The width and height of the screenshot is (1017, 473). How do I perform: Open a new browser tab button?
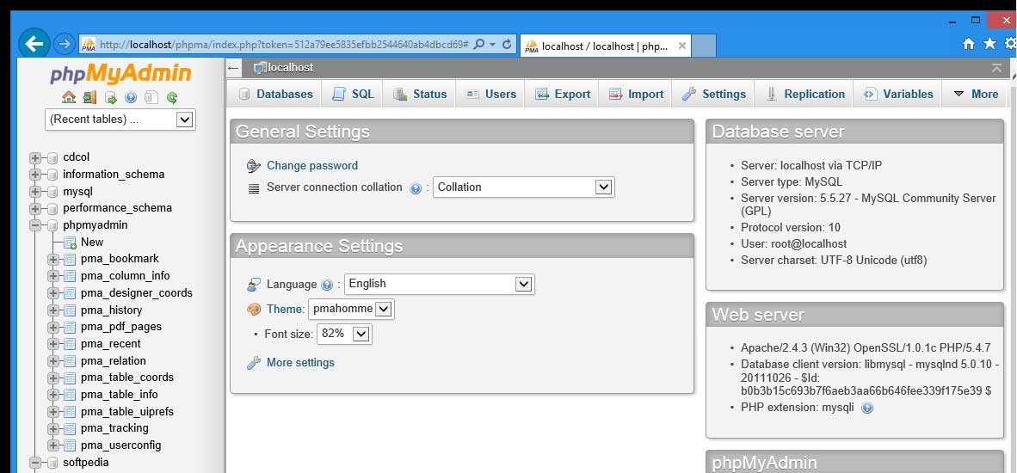point(704,46)
